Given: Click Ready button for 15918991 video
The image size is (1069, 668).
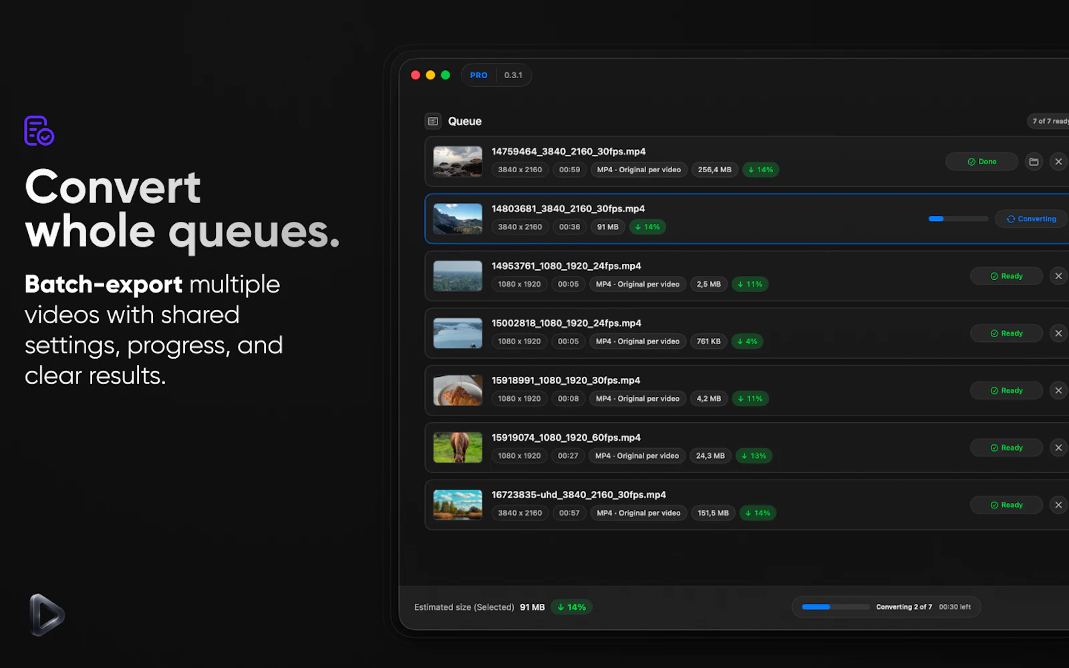Looking at the screenshot, I should 1006,391.
